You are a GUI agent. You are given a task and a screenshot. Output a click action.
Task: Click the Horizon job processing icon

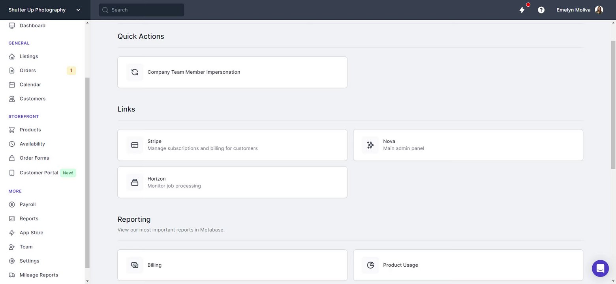[135, 182]
